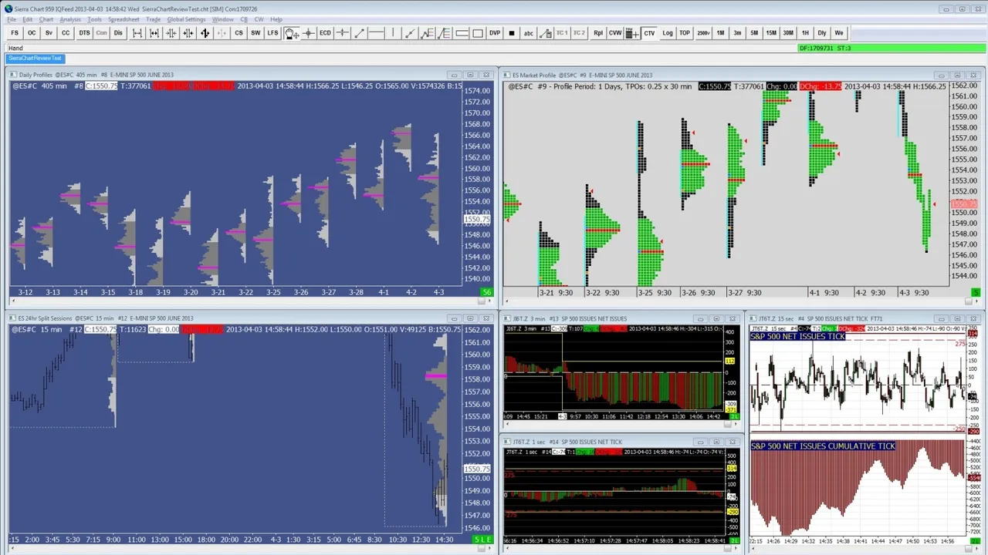Set chart timeframe to 30M

click(788, 33)
